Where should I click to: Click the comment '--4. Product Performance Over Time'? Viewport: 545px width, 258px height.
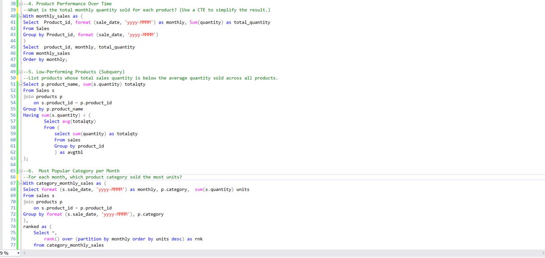[x=67, y=4]
